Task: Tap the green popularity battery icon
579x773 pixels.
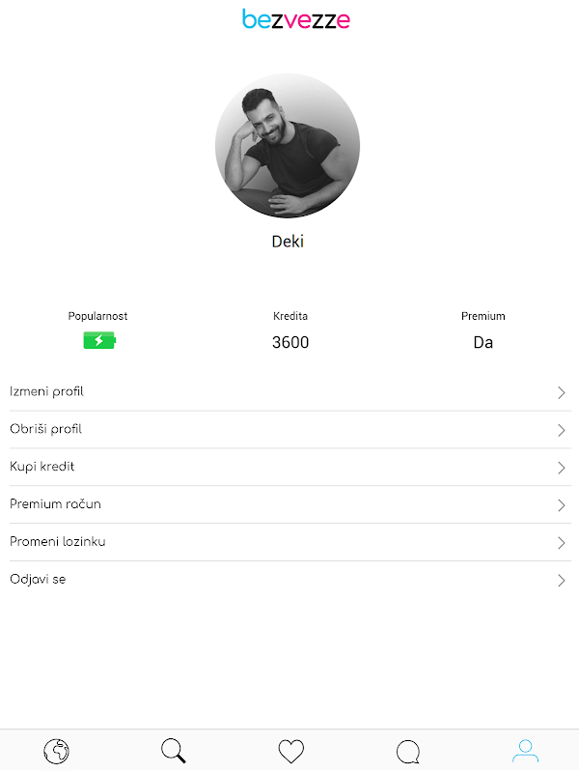Action: 98,341
